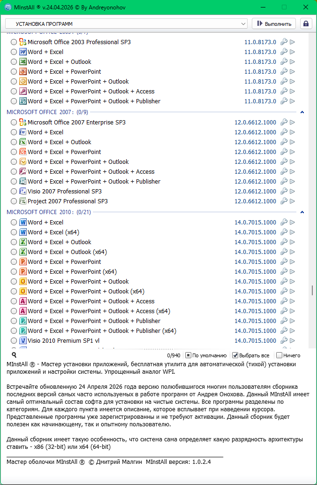Click play arrow for Project 2007 Professional SP3
This screenshot has width=317, height=485.
pos(293,201)
